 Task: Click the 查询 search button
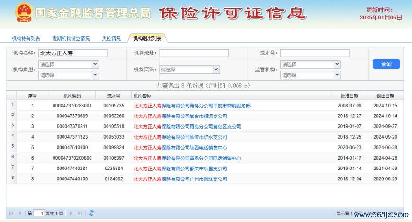pyautogui.click(x=386, y=64)
